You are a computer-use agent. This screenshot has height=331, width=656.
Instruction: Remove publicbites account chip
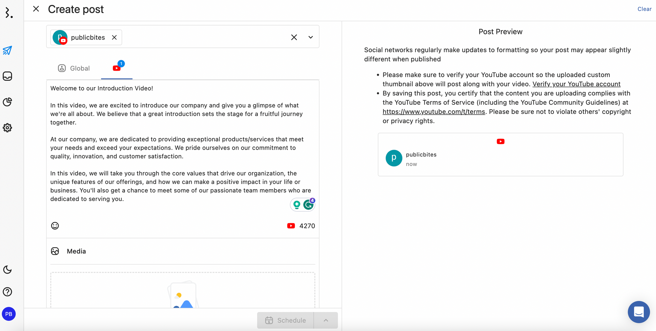[x=114, y=37]
